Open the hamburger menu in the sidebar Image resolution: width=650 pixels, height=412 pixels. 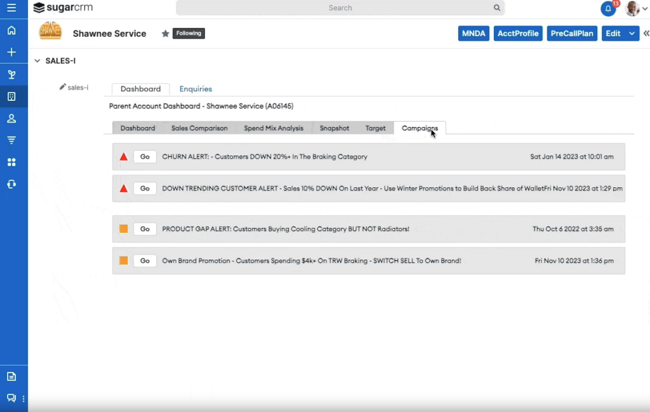click(11, 8)
